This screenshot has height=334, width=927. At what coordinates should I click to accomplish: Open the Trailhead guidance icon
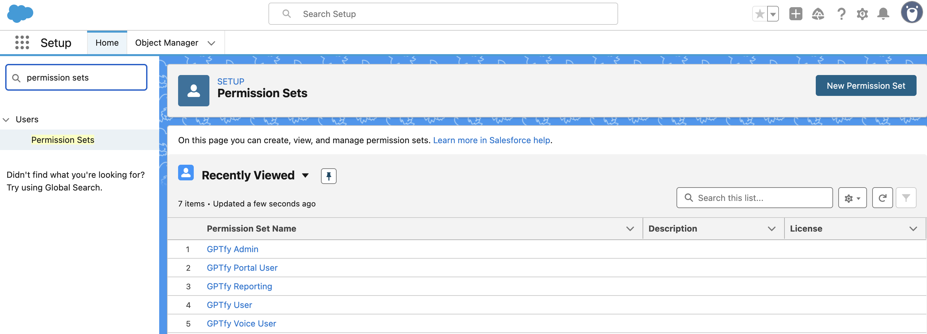pos(818,14)
